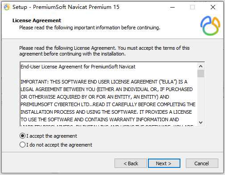This screenshot has height=175, width=225.
Task: Click the scrollbar track below the thumb
Action: 200,98
